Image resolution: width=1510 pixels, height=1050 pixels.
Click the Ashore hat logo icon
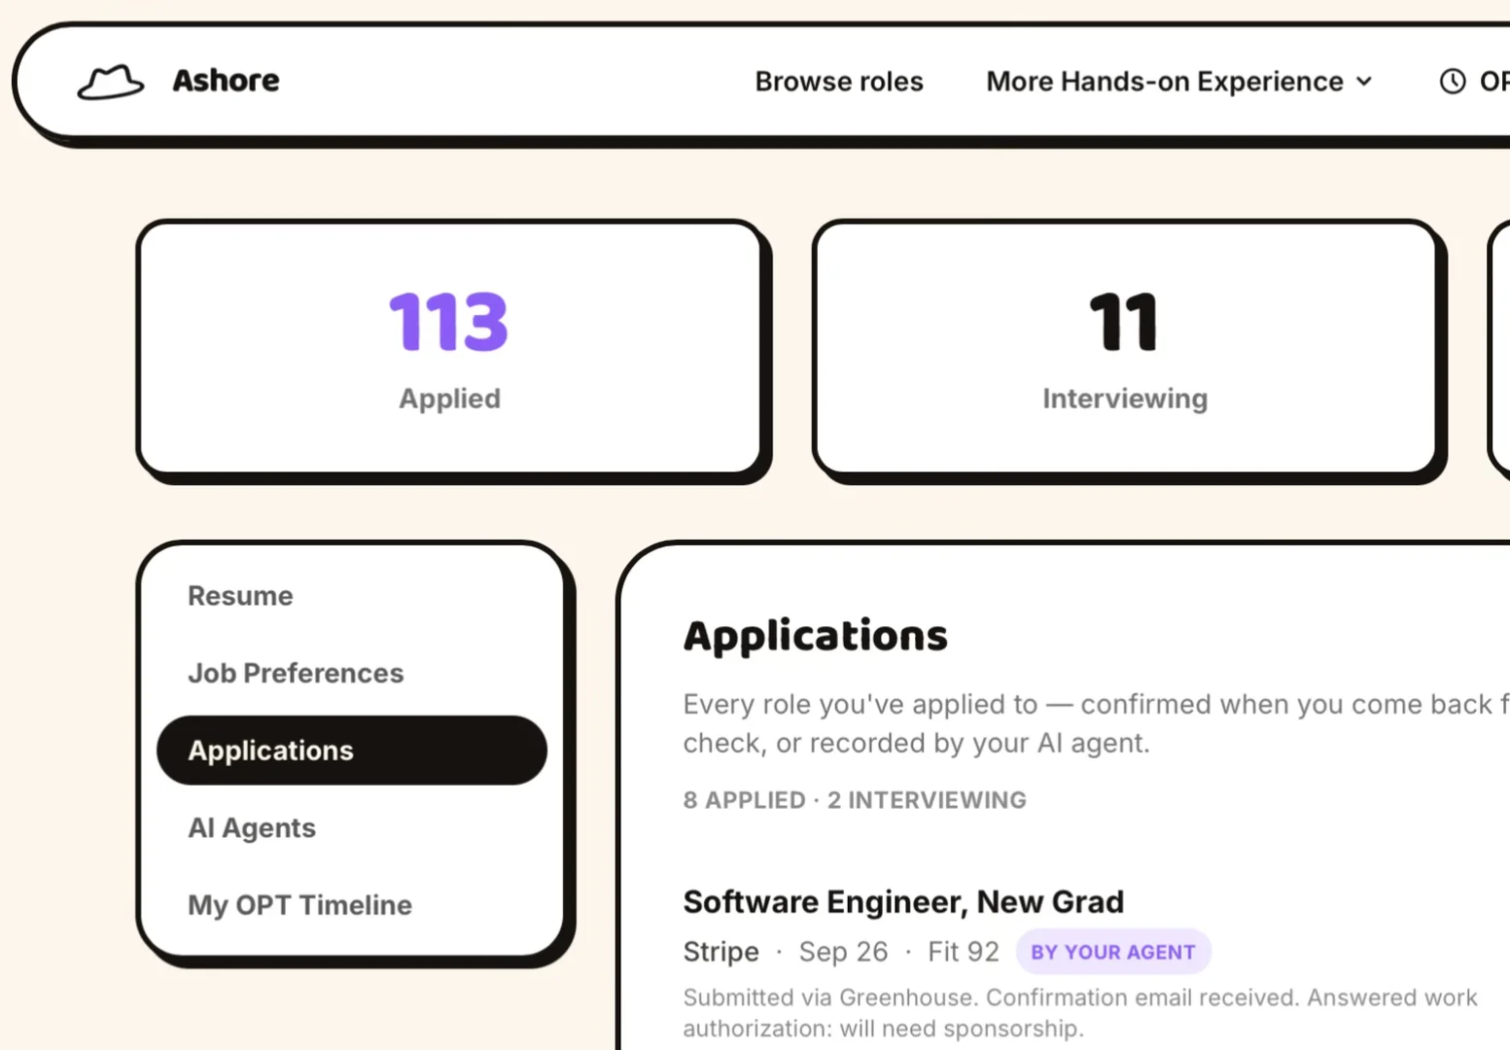pyautogui.click(x=110, y=82)
